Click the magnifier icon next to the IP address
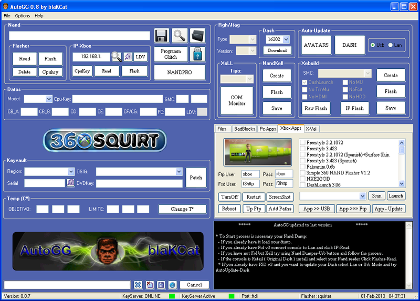The image size is (420, 301). tap(116, 57)
